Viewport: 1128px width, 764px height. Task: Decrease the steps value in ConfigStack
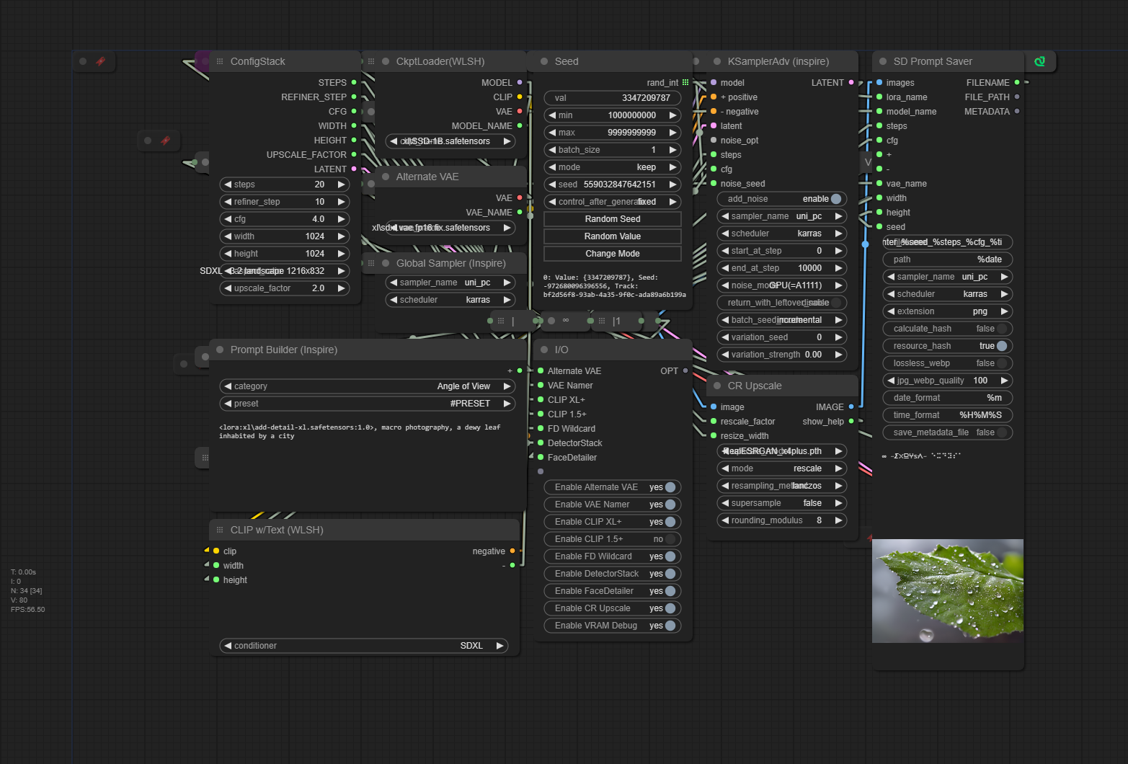pyautogui.click(x=228, y=185)
